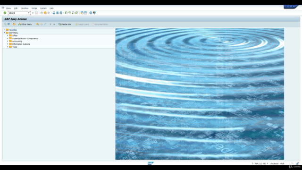Click the Save disk icon in toolbar
This screenshot has width=302, height=170.
pos(36,13)
